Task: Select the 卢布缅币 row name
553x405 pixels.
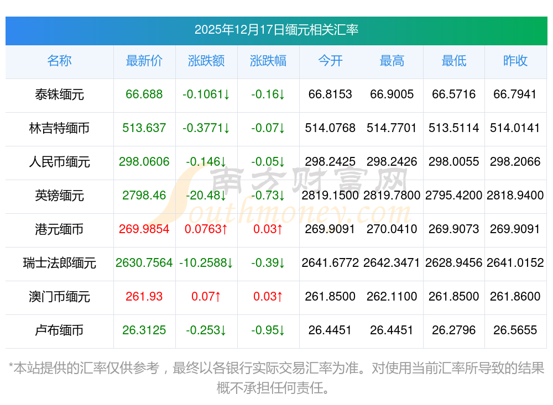Action: tap(59, 330)
